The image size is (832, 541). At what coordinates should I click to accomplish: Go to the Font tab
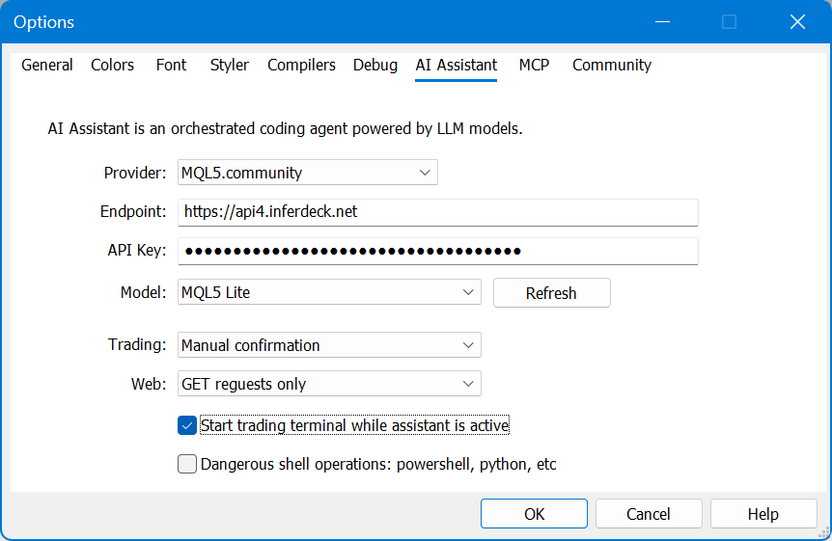coord(171,65)
